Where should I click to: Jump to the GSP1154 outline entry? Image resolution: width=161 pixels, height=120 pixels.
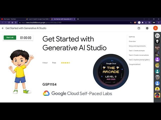click(132, 37)
